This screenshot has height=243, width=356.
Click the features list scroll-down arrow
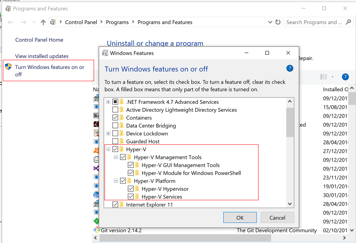click(290, 204)
